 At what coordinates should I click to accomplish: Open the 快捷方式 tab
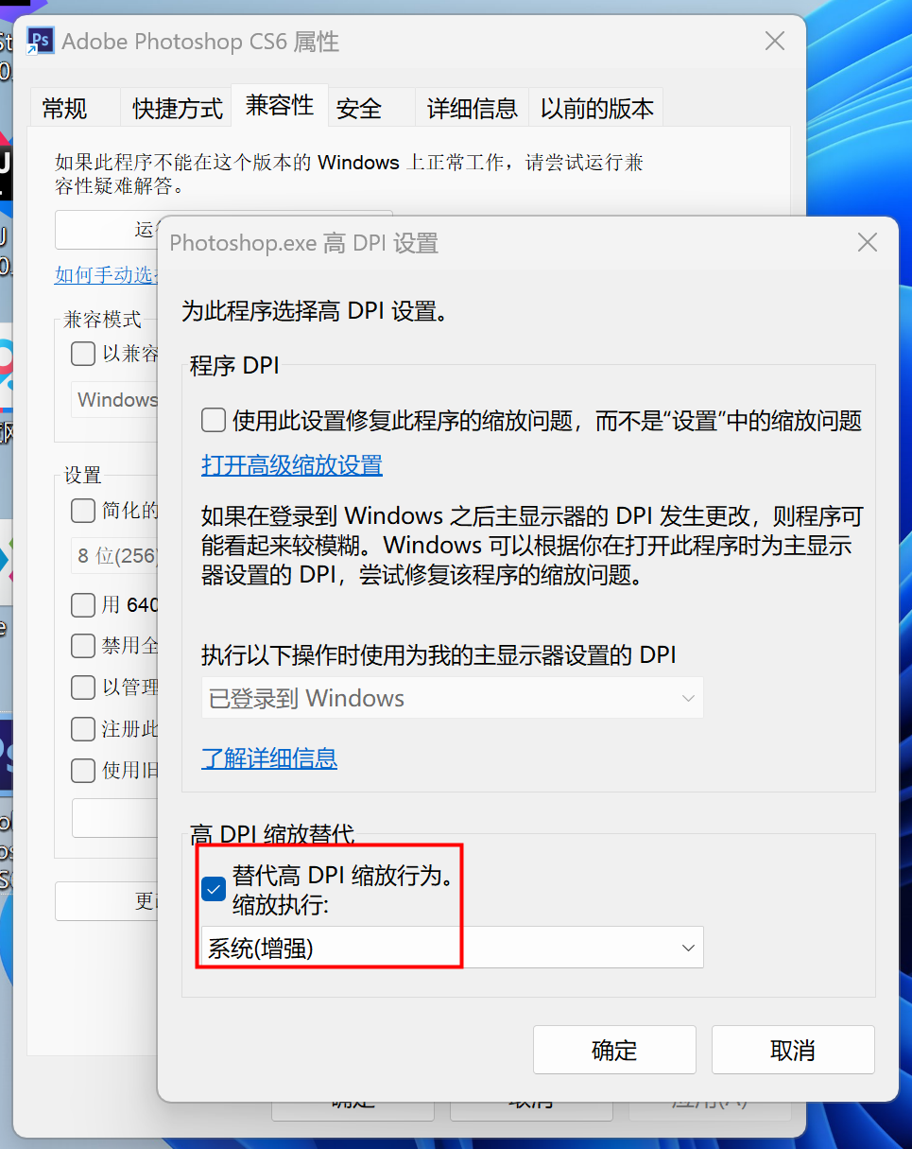click(178, 109)
